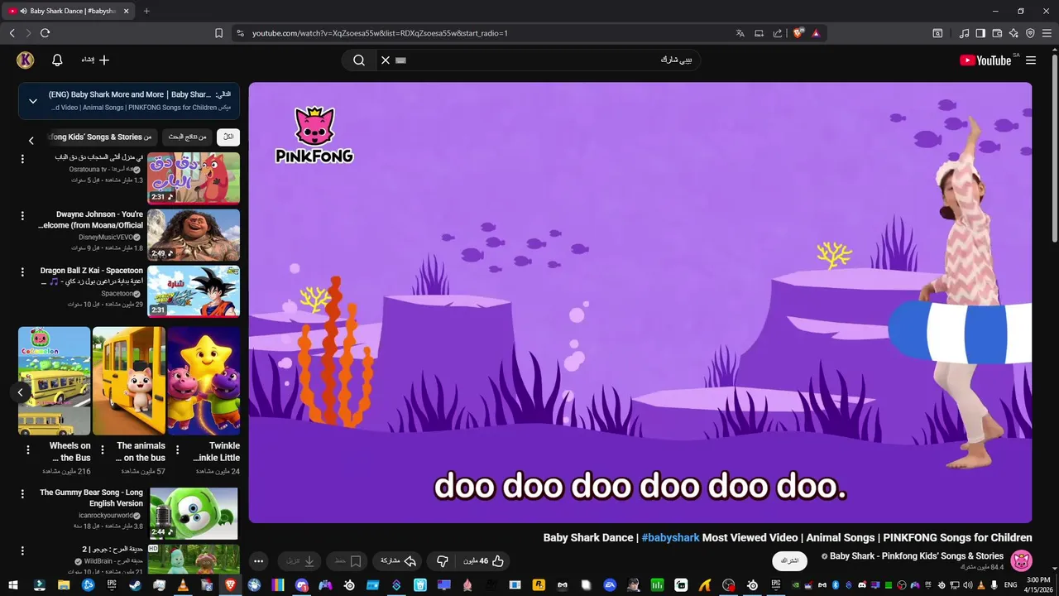Open the Windows Start menu
The image size is (1059, 596).
pos(13,585)
